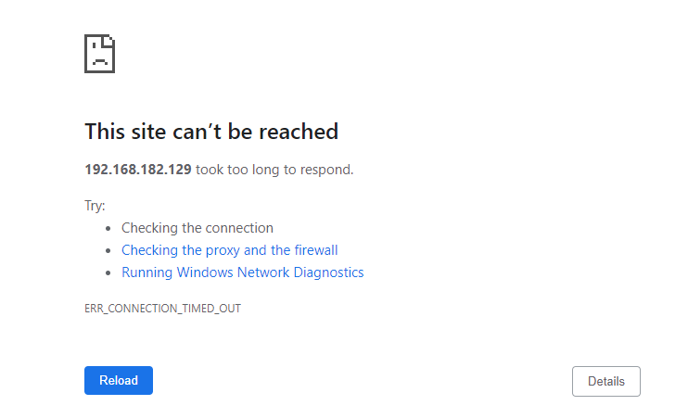The image size is (688, 418).
Task: Click the word "reached" in the heading
Action: [299, 132]
